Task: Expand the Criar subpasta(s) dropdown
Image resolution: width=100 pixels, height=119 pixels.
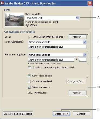Action: pos(85,42)
